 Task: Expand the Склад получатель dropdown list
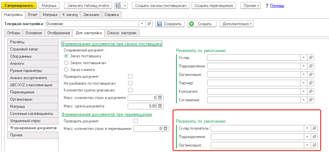307,128
